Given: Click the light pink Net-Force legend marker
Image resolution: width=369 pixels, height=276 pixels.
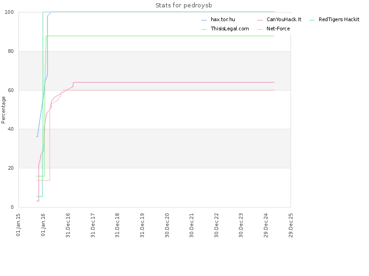Looking at the screenshot, I should (260, 29).
